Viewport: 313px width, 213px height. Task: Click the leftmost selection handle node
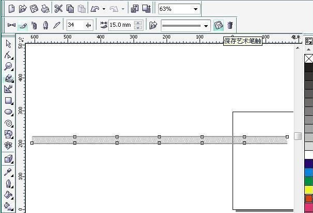pyautogui.click(x=32, y=143)
